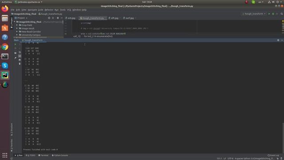Open the Refactor menu
Screen dimensions: 284x160
pos(49,10)
